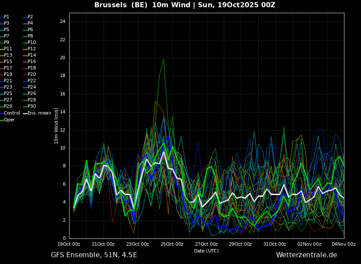Select the GFS Ensemble, 51N, 4.5E caption
The width and height of the screenshot is (361, 264).
click(94, 255)
